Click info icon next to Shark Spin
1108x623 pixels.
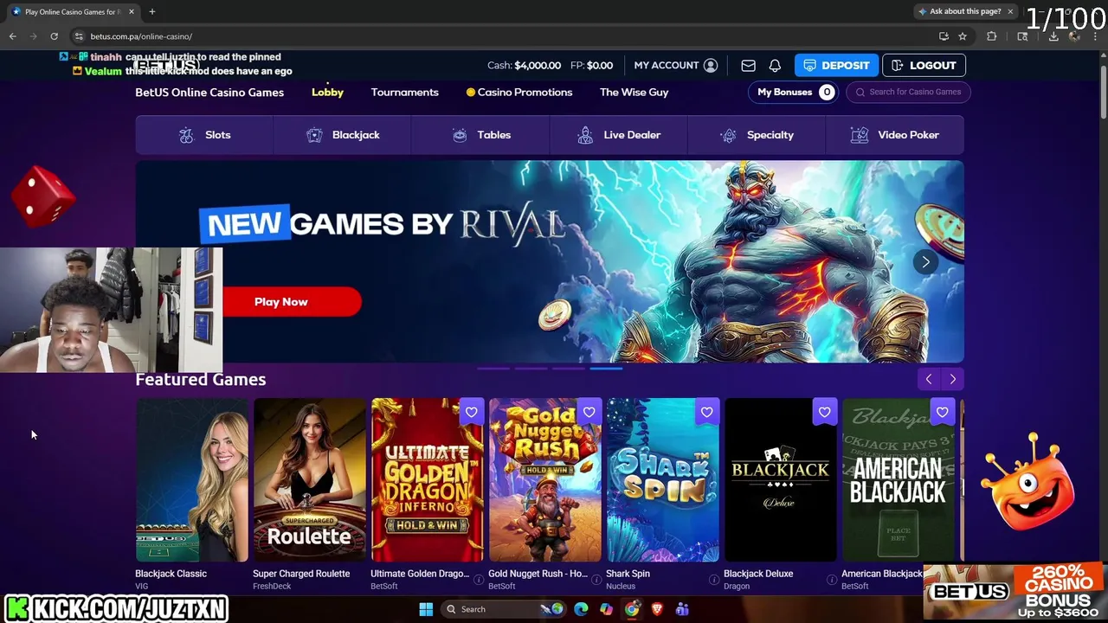point(713,580)
